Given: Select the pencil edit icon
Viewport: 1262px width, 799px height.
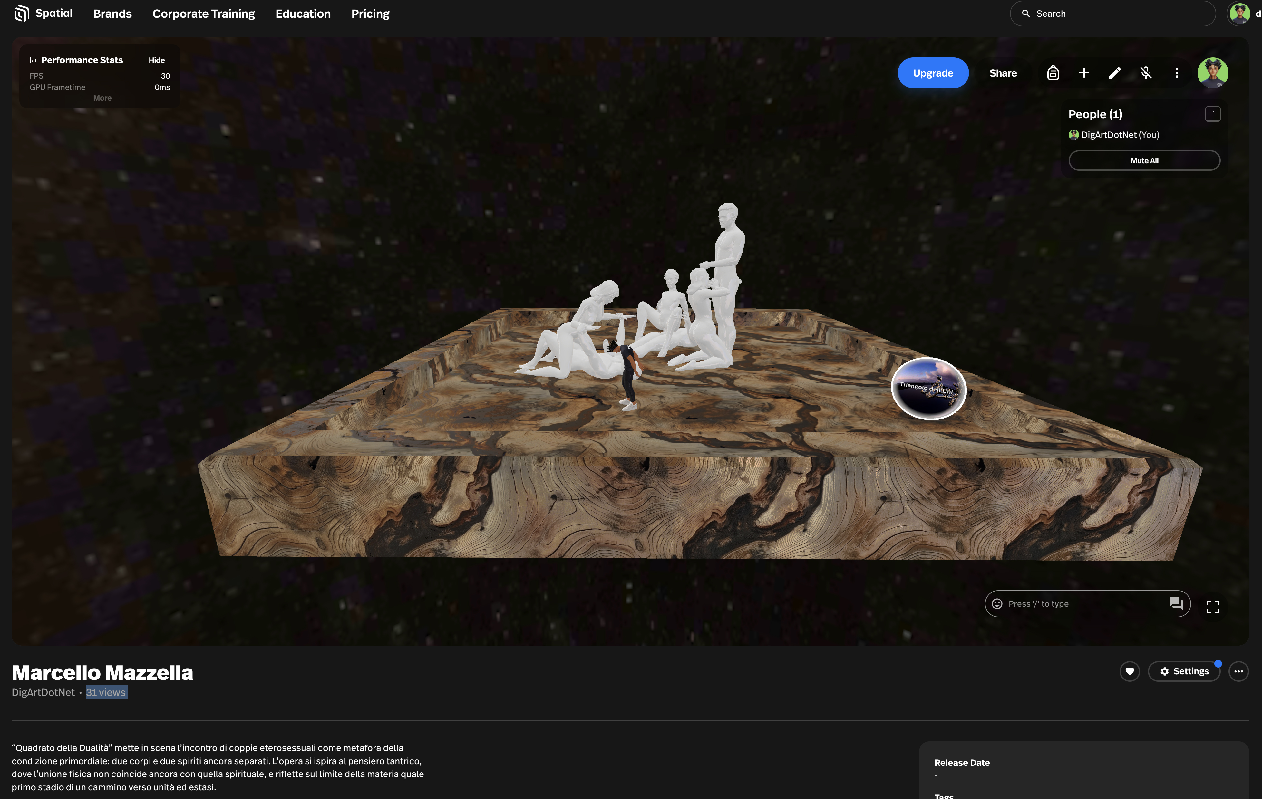Looking at the screenshot, I should click(x=1115, y=73).
